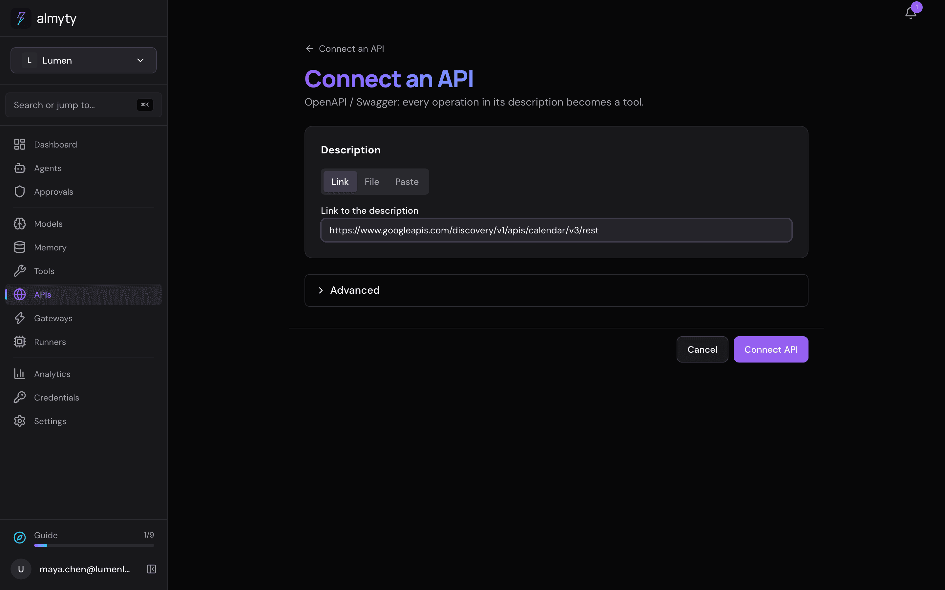Open Gateways via lightning bolt icon

(20, 318)
